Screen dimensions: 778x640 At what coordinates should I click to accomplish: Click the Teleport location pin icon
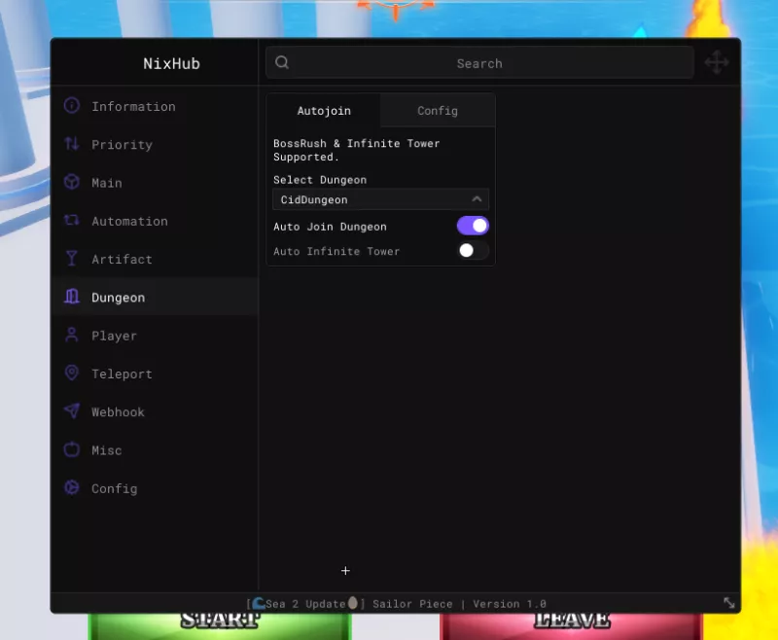click(x=71, y=373)
